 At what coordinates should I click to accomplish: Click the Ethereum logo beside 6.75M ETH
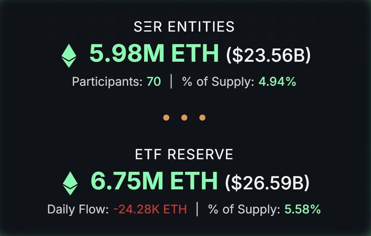(x=70, y=183)
